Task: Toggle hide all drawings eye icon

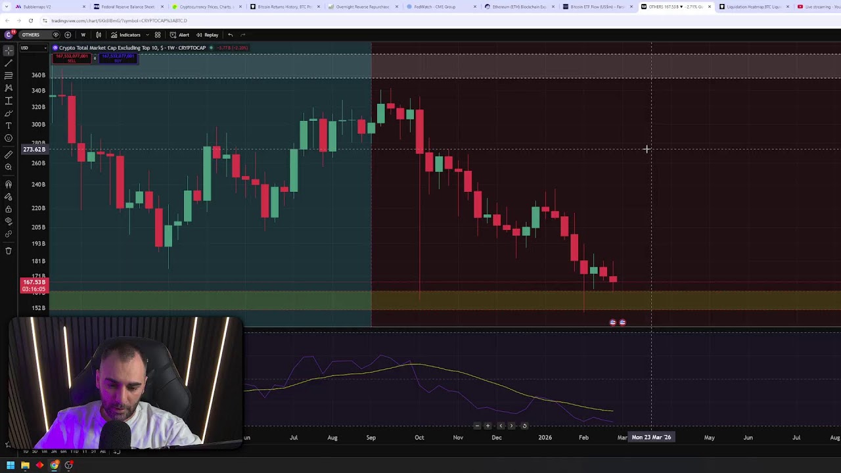Action: [x=9, y=222]
